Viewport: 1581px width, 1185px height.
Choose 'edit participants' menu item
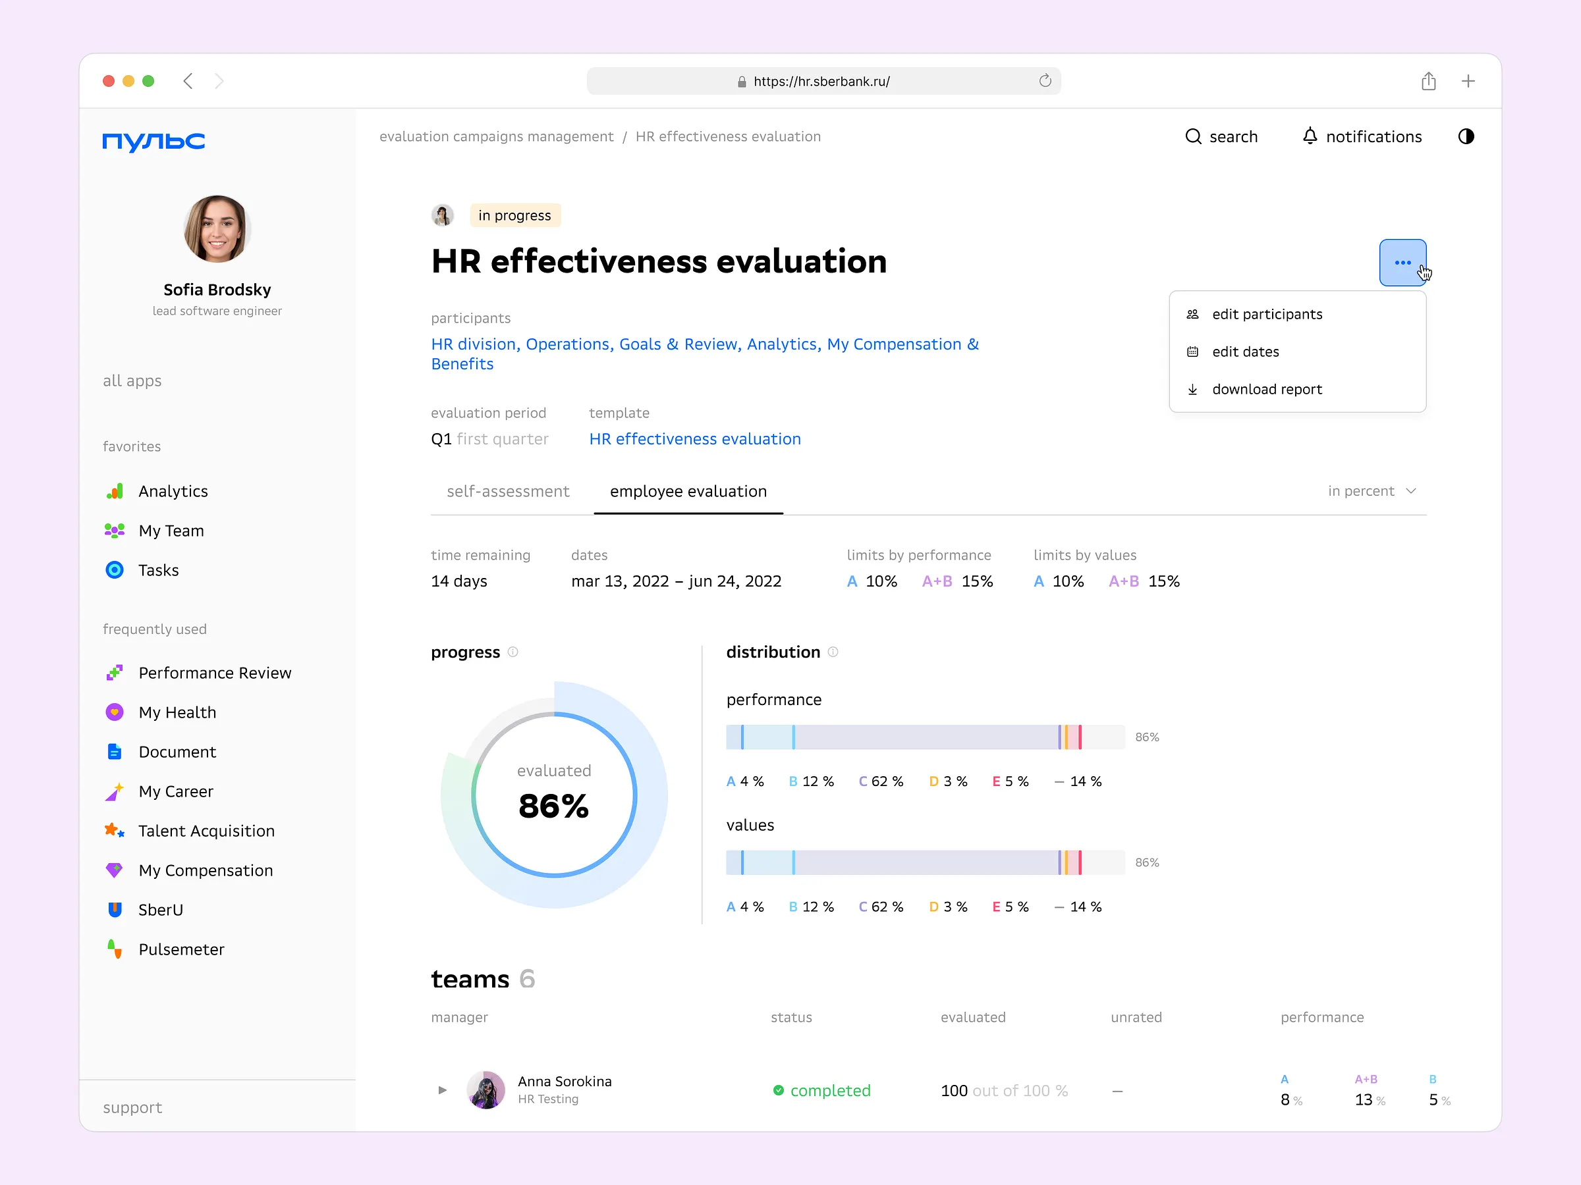[x=1267, y=314]
